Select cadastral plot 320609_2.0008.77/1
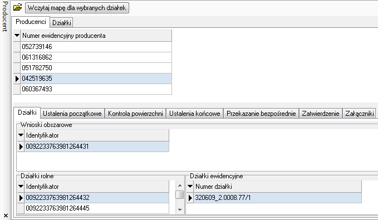The image size is (378, 220). click(277, 198)
